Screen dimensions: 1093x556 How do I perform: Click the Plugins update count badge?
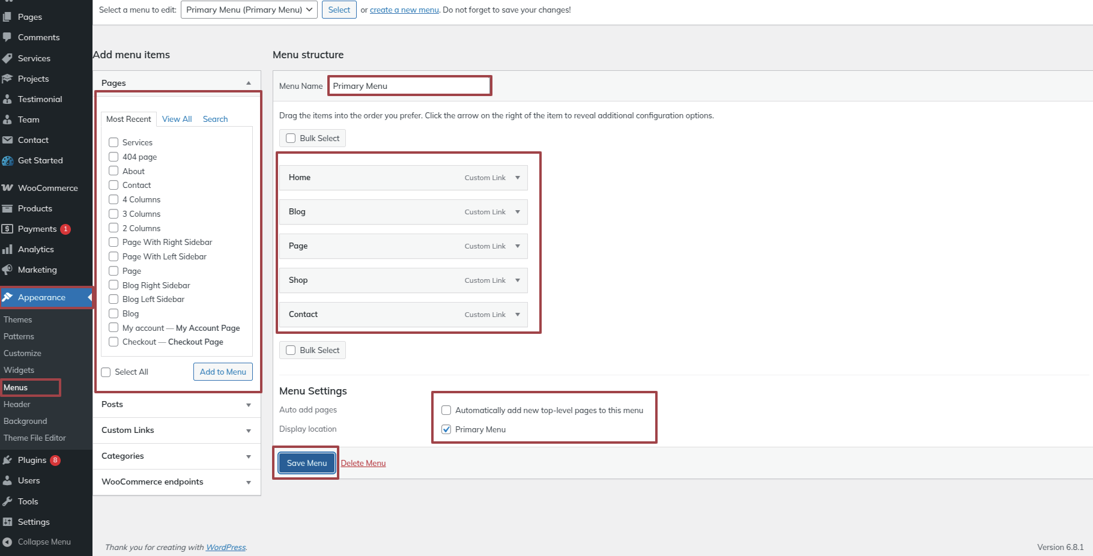55,460
